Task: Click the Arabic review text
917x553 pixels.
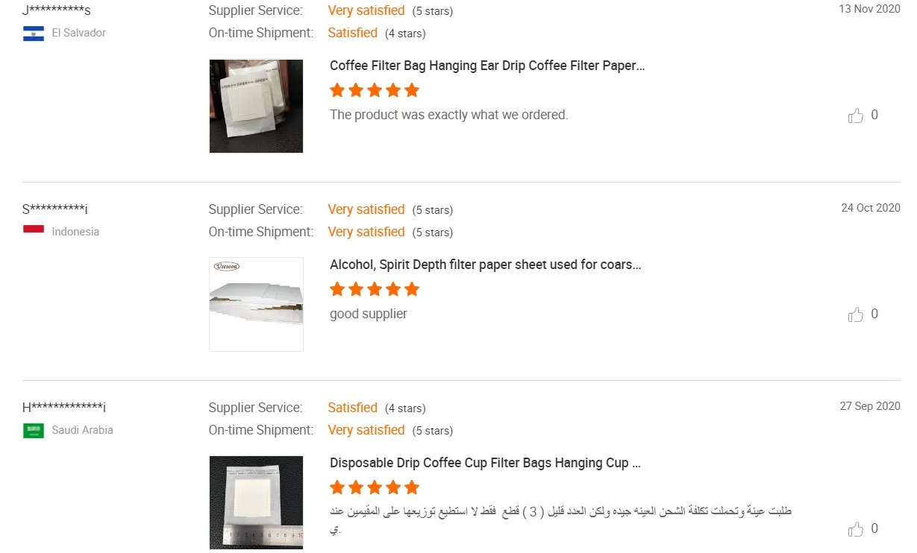Action: pos(560,520)
